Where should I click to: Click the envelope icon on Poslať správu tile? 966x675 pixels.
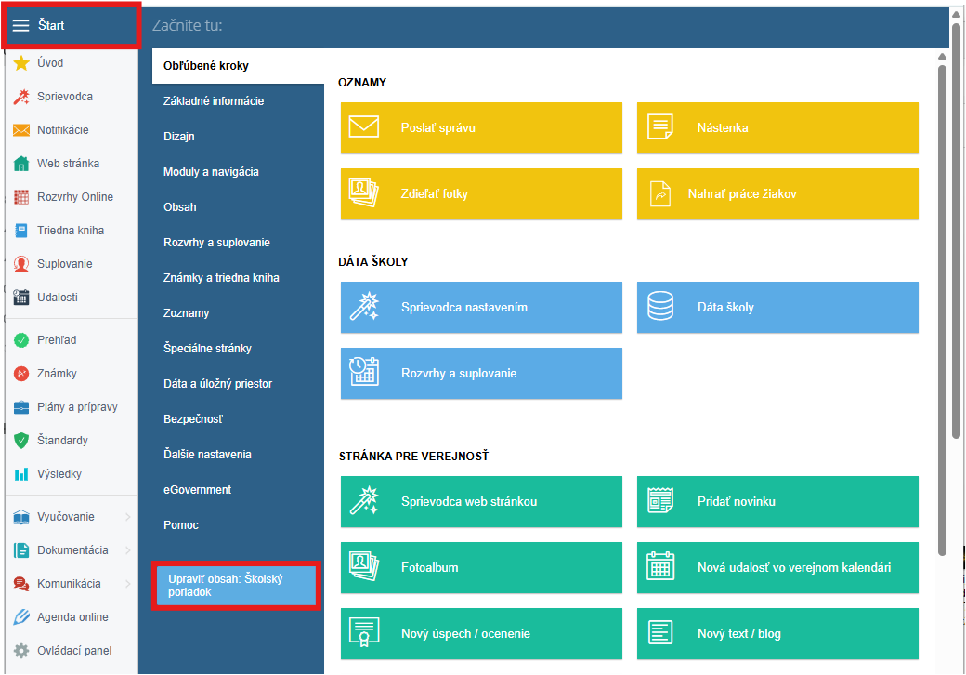pos(364,127)
